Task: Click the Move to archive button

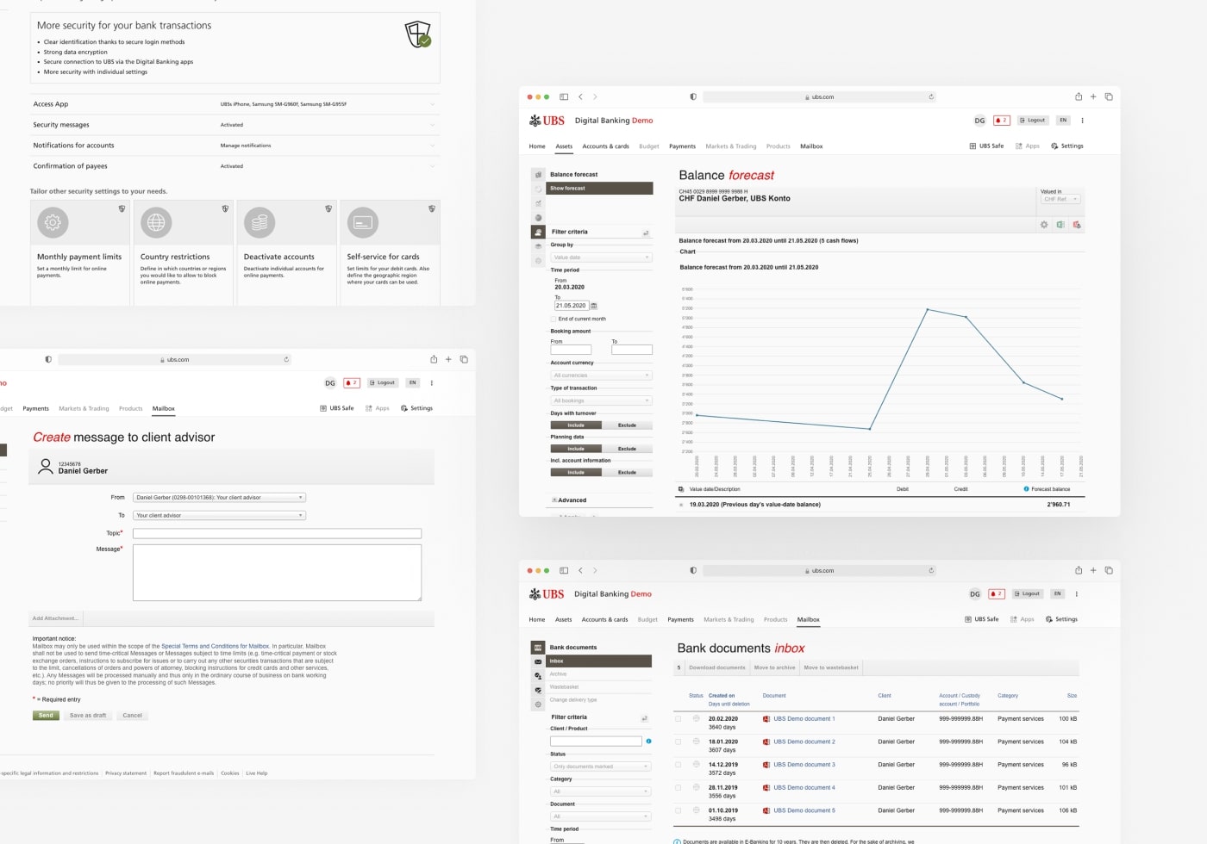Action: point(774,667)
